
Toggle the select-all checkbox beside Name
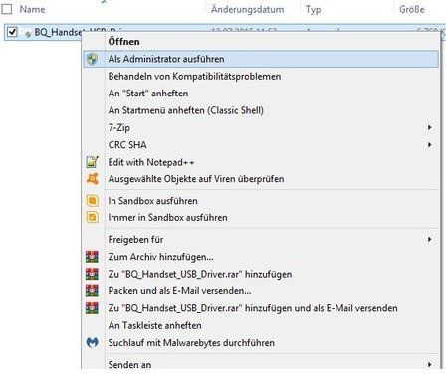pos(6,9)
